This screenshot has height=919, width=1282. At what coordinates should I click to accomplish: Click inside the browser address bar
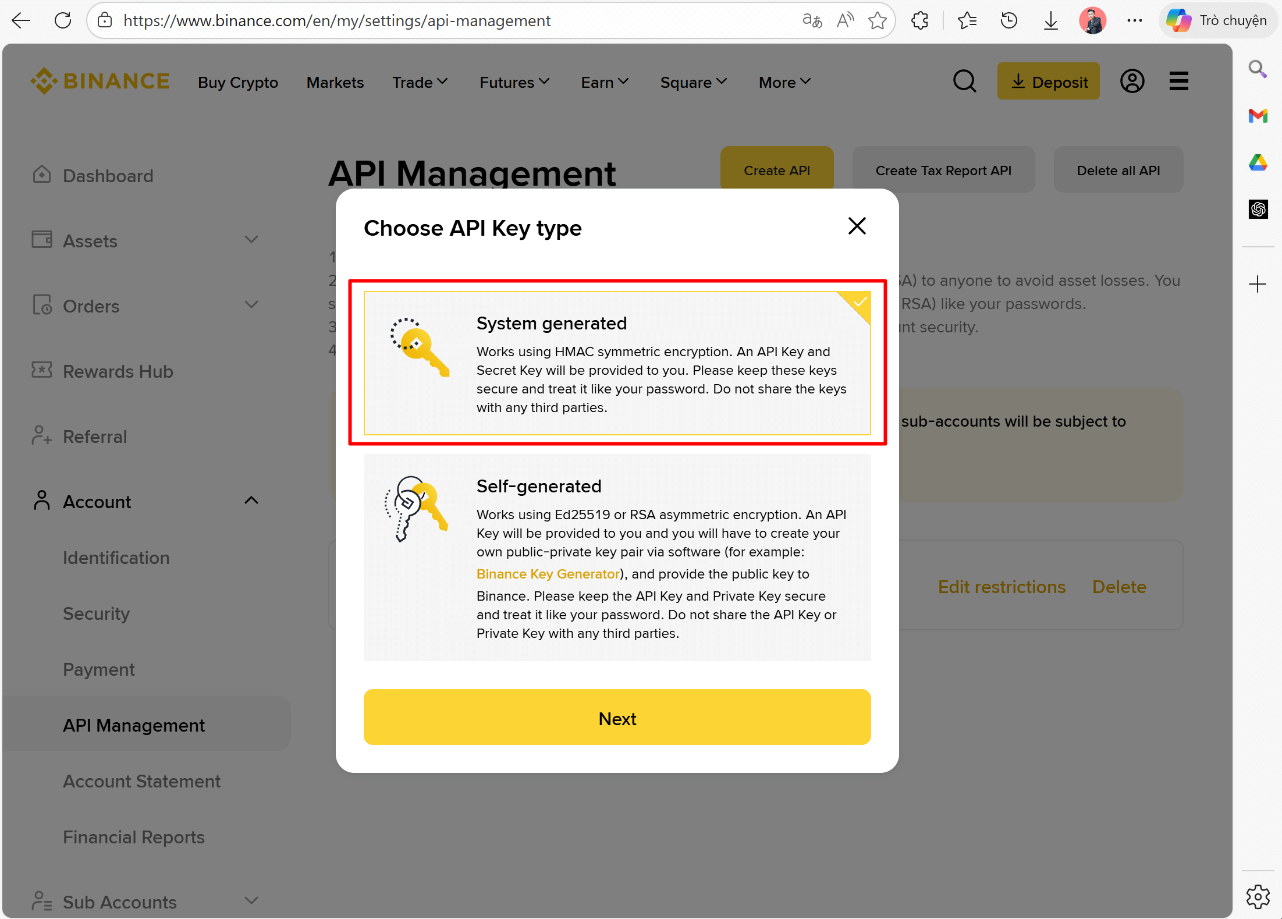(336, 20)
